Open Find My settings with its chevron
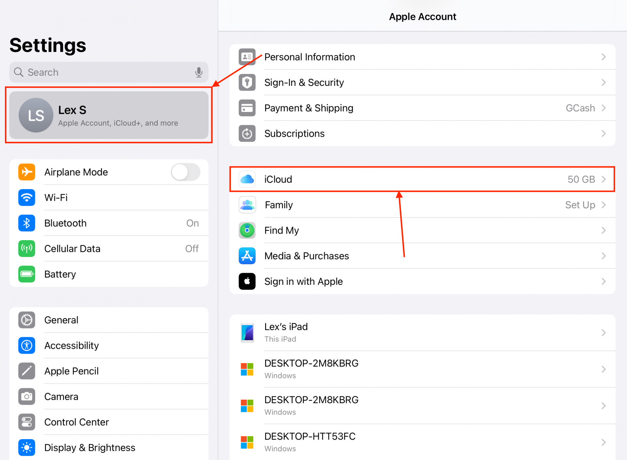 [603, 230]
